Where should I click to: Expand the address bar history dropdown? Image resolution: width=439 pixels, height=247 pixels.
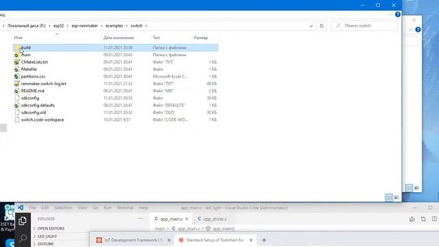pyautogui.click(x=311, y=26)
